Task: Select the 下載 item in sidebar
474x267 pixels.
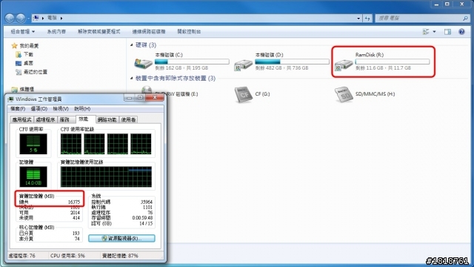Action: (x=28, y=54)
